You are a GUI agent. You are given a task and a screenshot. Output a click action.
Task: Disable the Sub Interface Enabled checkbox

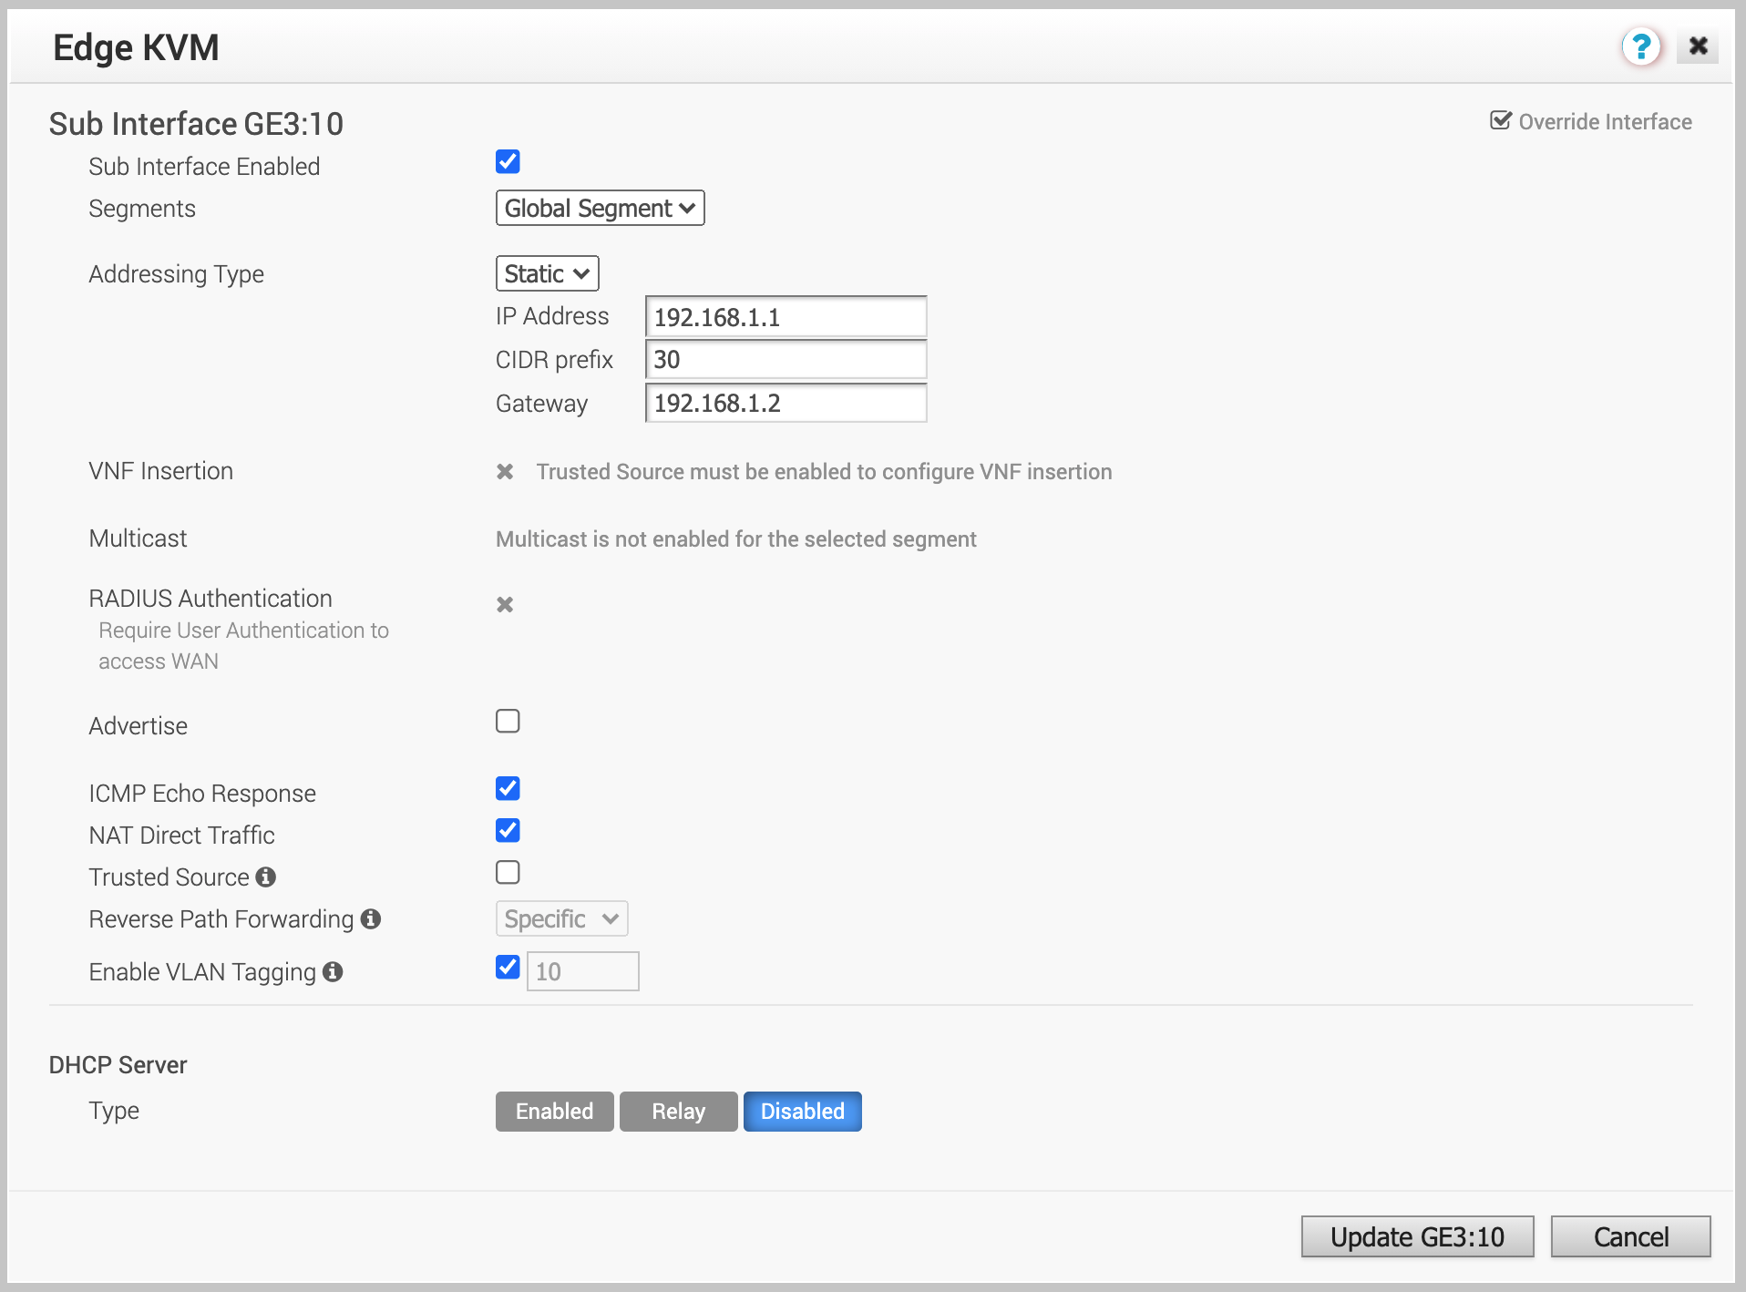click(x=508, y=161)
